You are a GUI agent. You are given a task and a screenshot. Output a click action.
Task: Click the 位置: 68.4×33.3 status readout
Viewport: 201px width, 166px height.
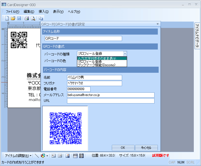[103, 155]
